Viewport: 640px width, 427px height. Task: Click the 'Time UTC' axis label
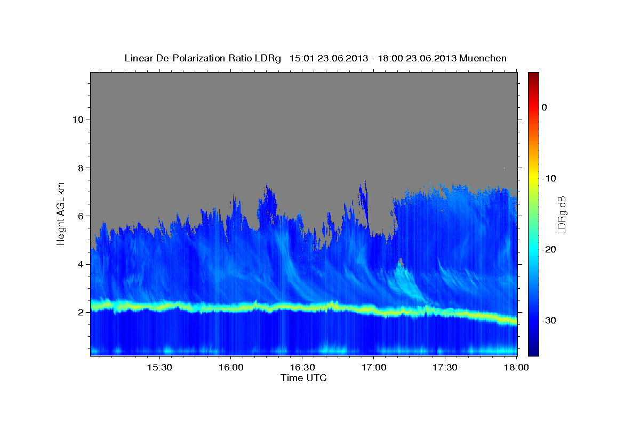pyautogui.click(x=303, y=378)
